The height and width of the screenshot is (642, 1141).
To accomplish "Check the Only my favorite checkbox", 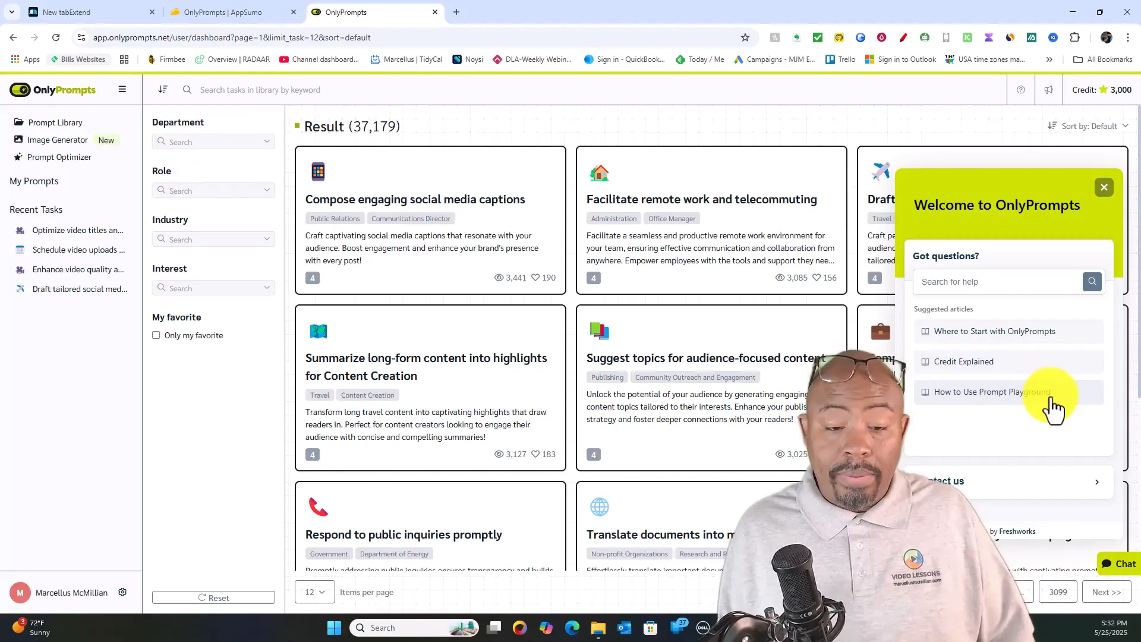I will [156, 335].
